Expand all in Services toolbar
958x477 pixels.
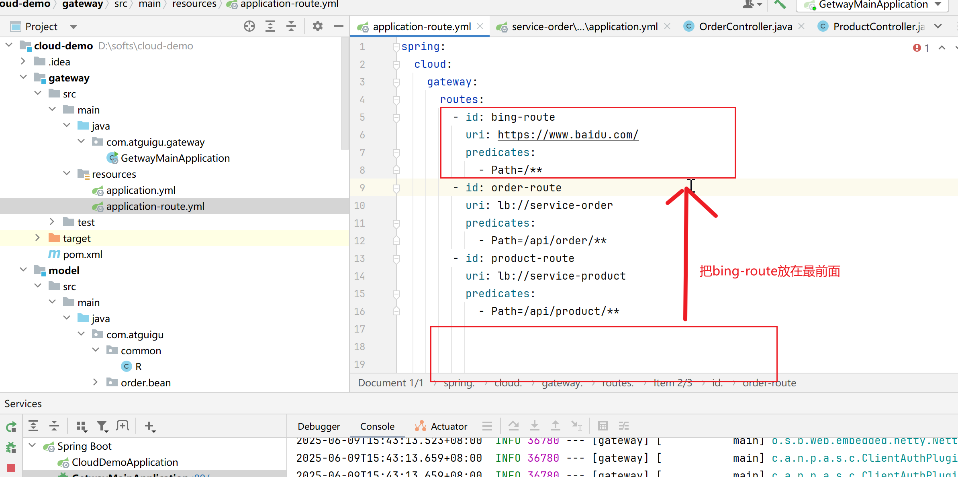[x=33, y=426]
